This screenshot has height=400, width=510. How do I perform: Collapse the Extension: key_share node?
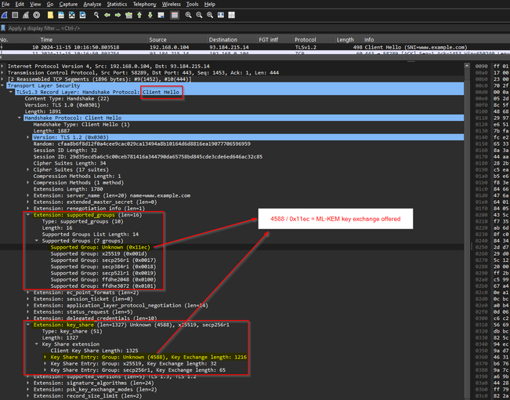click(x=27, y=324)
